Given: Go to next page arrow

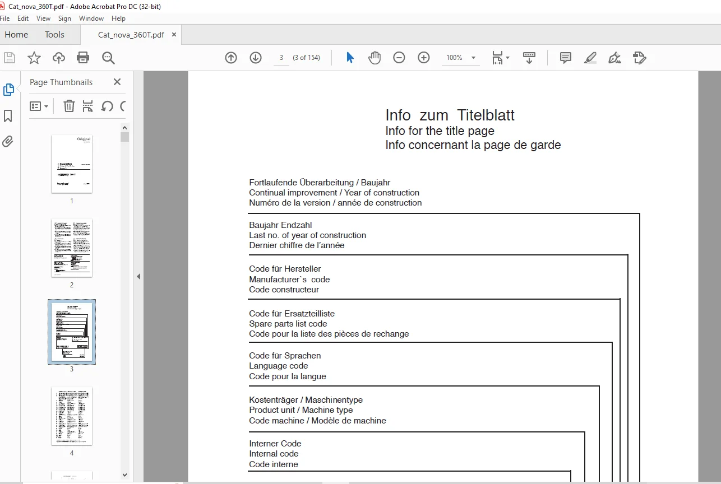Looking at the screenshot, I should 256,58.
